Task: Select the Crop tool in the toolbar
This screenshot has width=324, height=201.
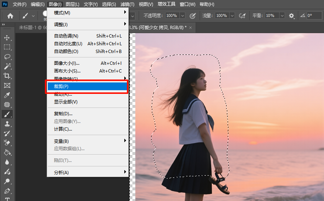Action: point(7,76)
